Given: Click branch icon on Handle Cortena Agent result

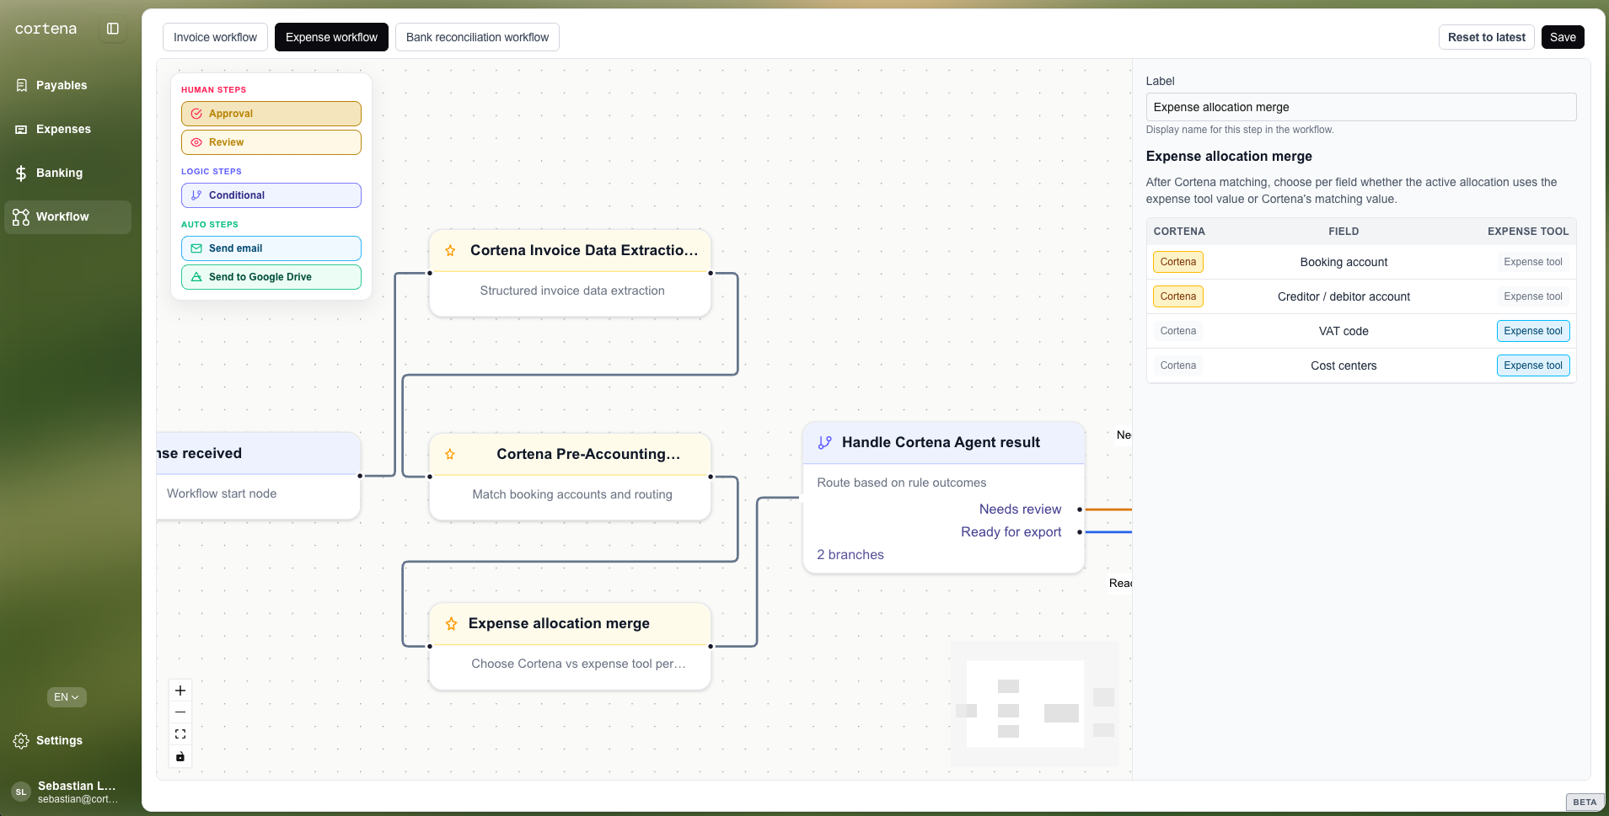Looking at the screenshot, I should [x=824, y=442].
